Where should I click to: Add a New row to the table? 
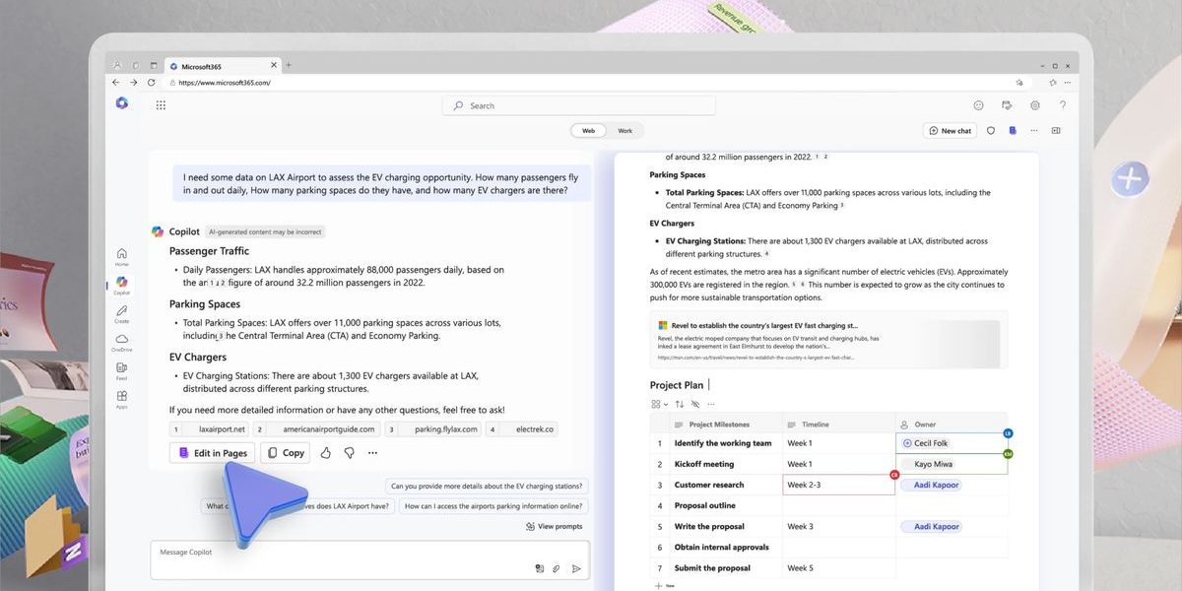click(665, 585)
